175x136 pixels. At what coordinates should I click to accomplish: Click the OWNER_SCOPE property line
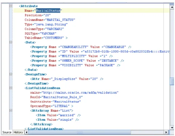(x=77, y=61)
